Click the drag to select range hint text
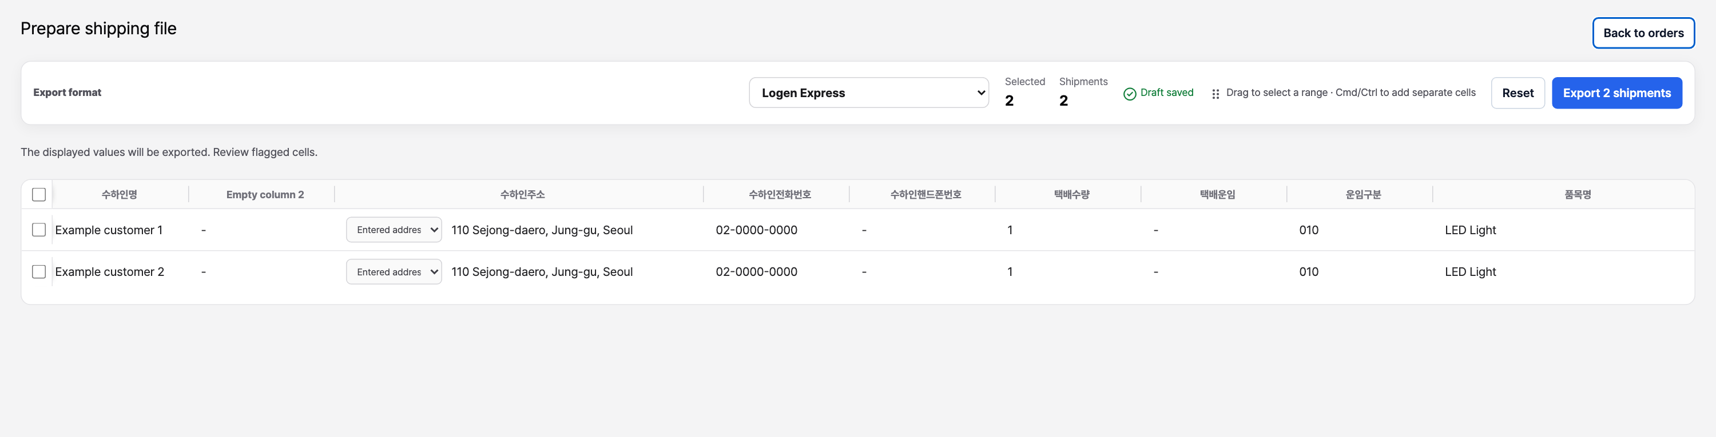The image size is (1716, 437). point(1350,93)
